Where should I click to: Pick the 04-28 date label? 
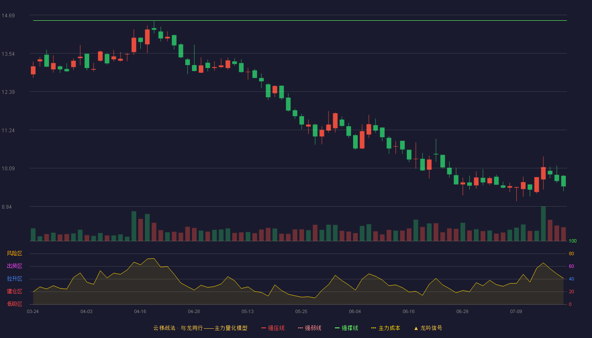(x=194, y=311)
